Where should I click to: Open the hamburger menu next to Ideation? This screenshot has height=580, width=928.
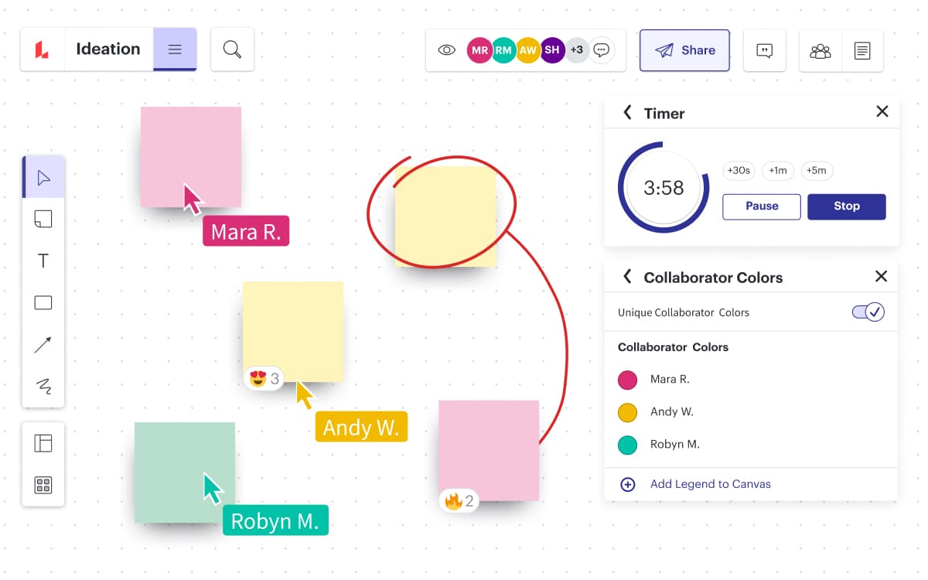point(175,49)
